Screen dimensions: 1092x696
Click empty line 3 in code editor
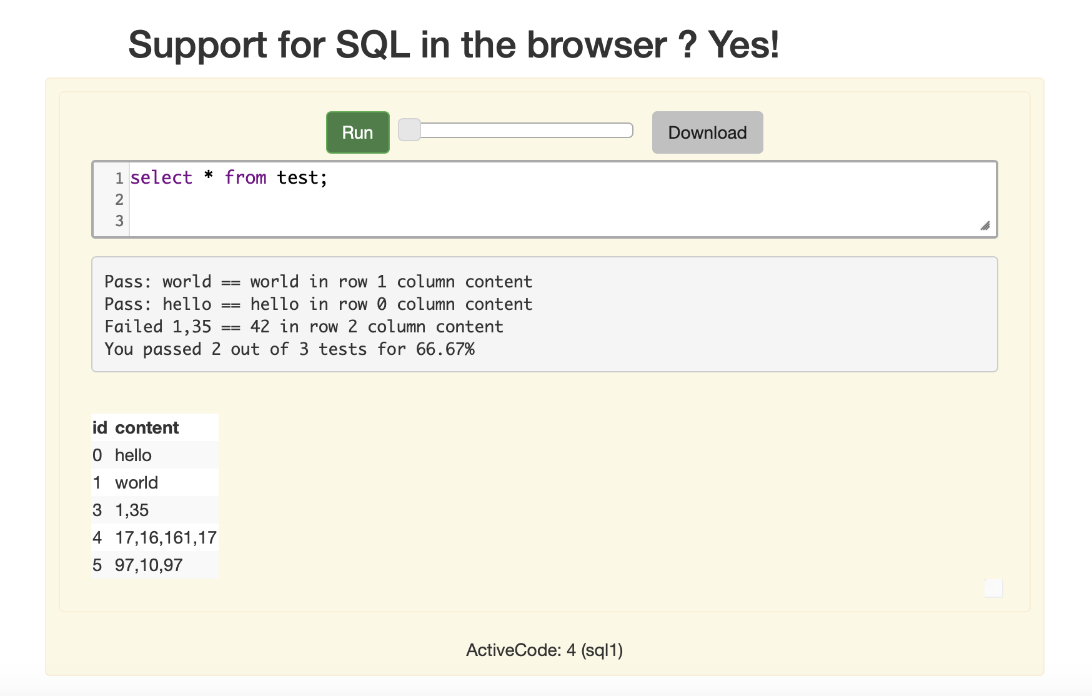click(x=562, y=221)
